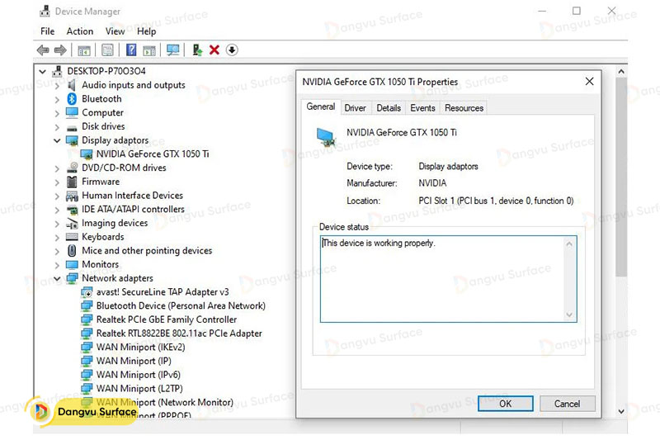This screenshot has width=660, height=440.
Task: Click Scan for hardware changes monitor icon
Action: tap(172, 50)
